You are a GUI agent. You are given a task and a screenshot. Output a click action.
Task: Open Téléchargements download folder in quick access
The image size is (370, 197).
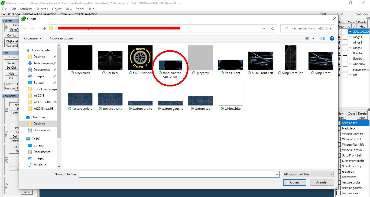tap(43, 63)
